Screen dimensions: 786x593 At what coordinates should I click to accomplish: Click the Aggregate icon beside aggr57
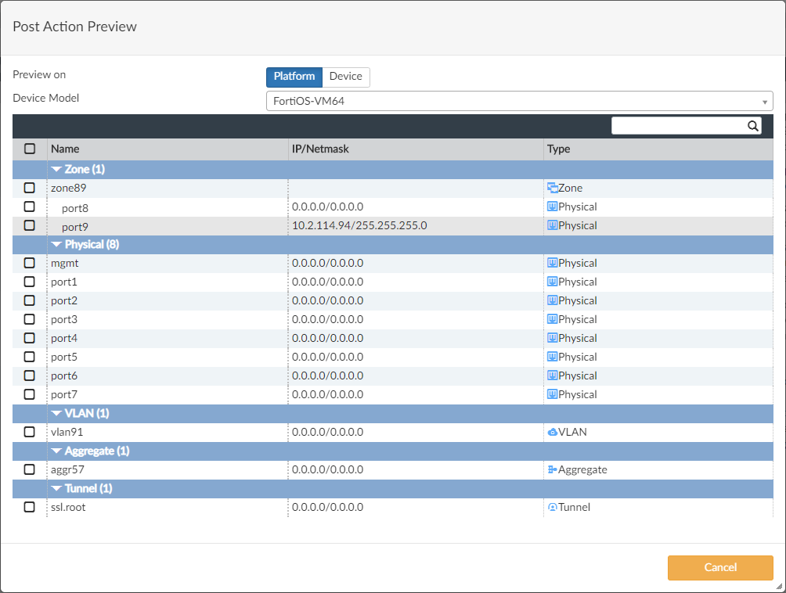point(553,469)
